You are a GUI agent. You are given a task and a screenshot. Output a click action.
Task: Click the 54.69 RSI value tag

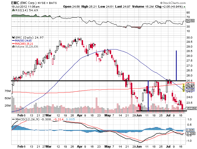pyautogui.click(x=190, y=21)
